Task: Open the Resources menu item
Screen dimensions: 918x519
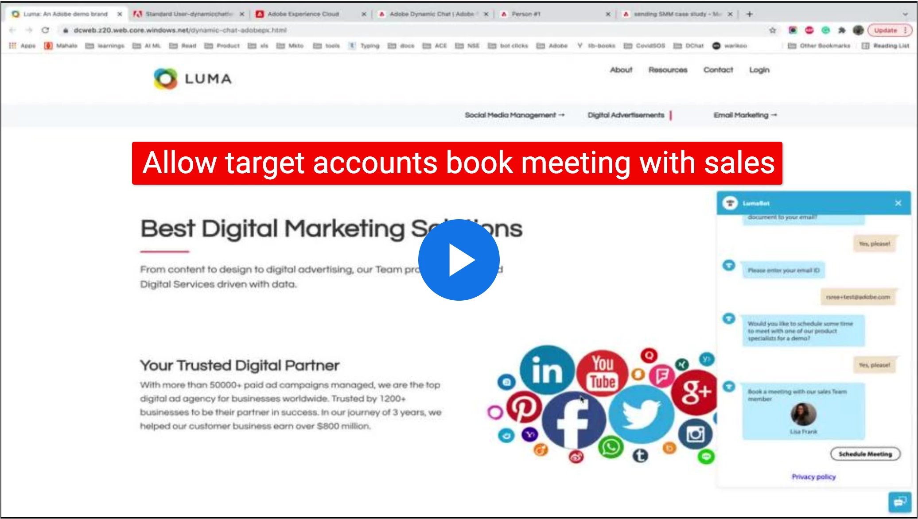Action: [668, 70]
